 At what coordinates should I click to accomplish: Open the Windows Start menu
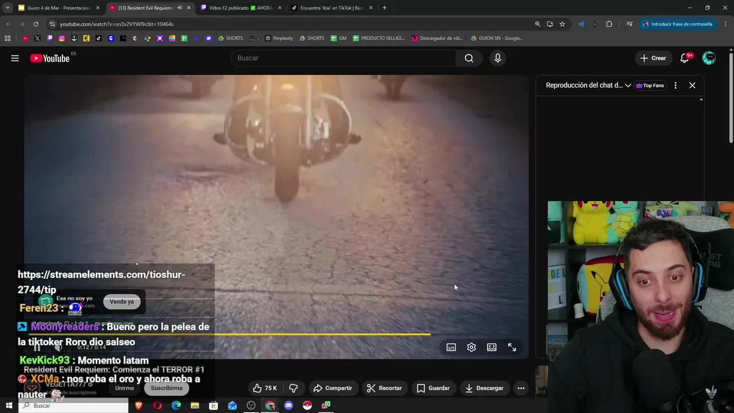9,406
